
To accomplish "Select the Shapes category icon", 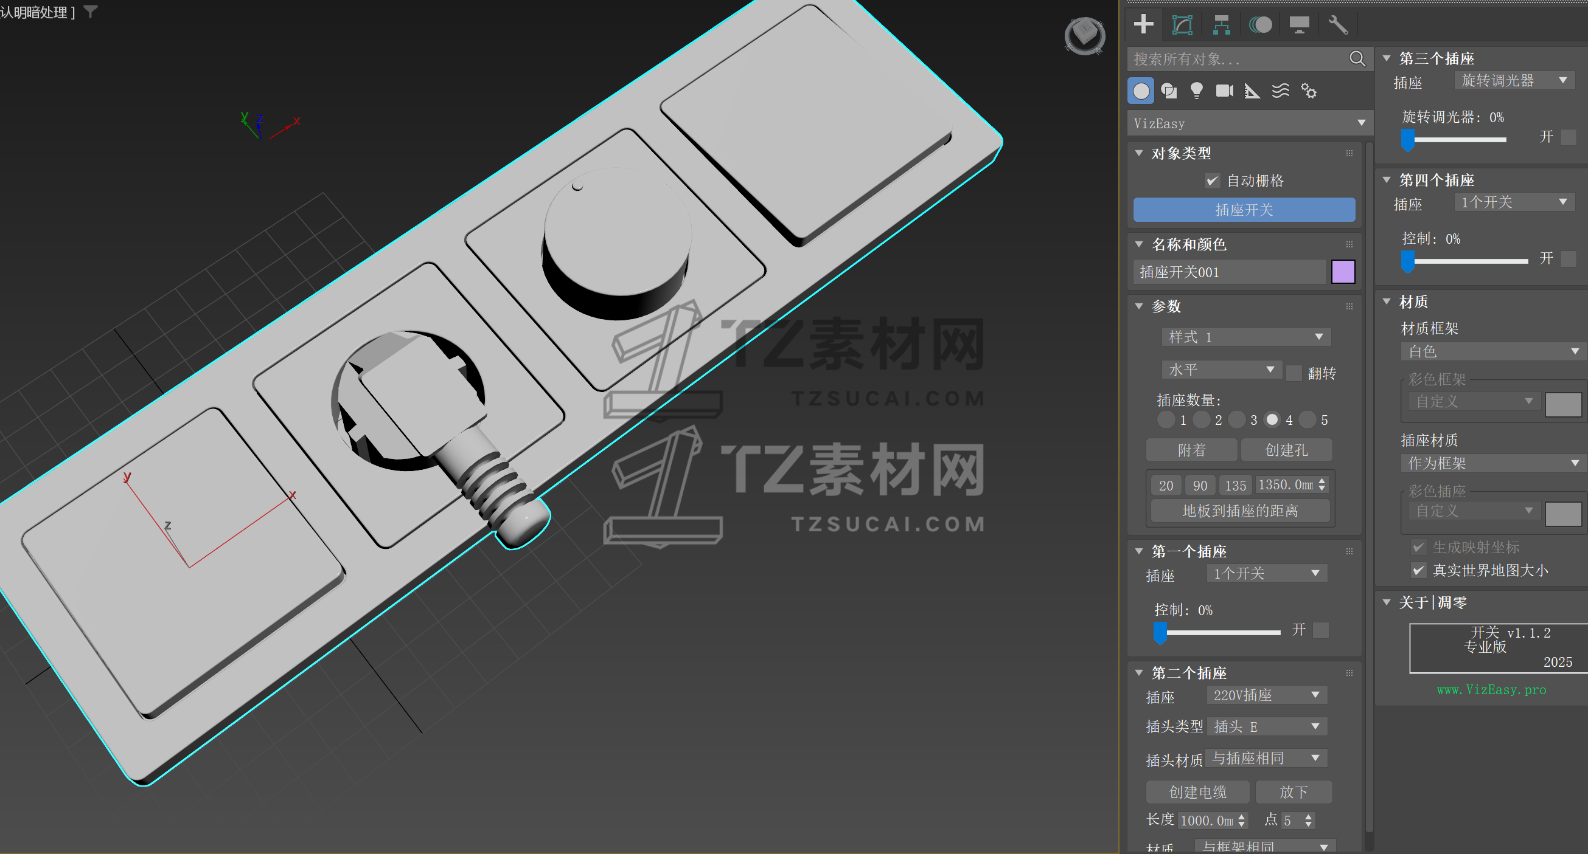I will (x=1168, y=91).
